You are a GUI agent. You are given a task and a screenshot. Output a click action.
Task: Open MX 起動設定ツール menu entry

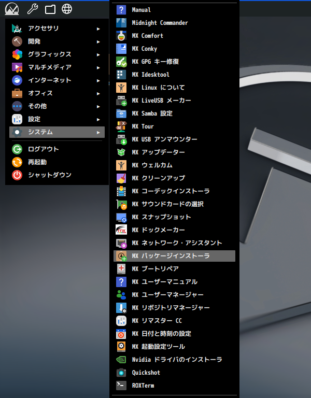[x=174, y=347]
